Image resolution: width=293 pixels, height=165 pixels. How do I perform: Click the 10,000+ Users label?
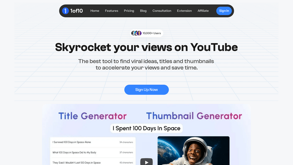152,33
